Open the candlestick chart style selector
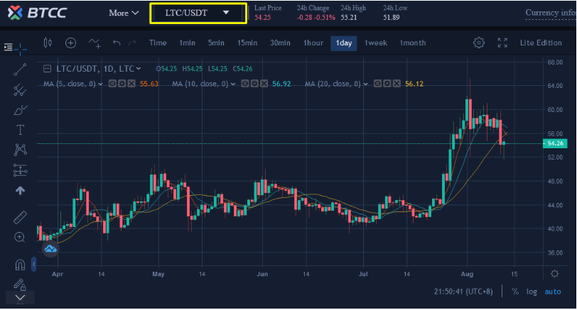This screenshot has height=310, width=577. point(48,43)
